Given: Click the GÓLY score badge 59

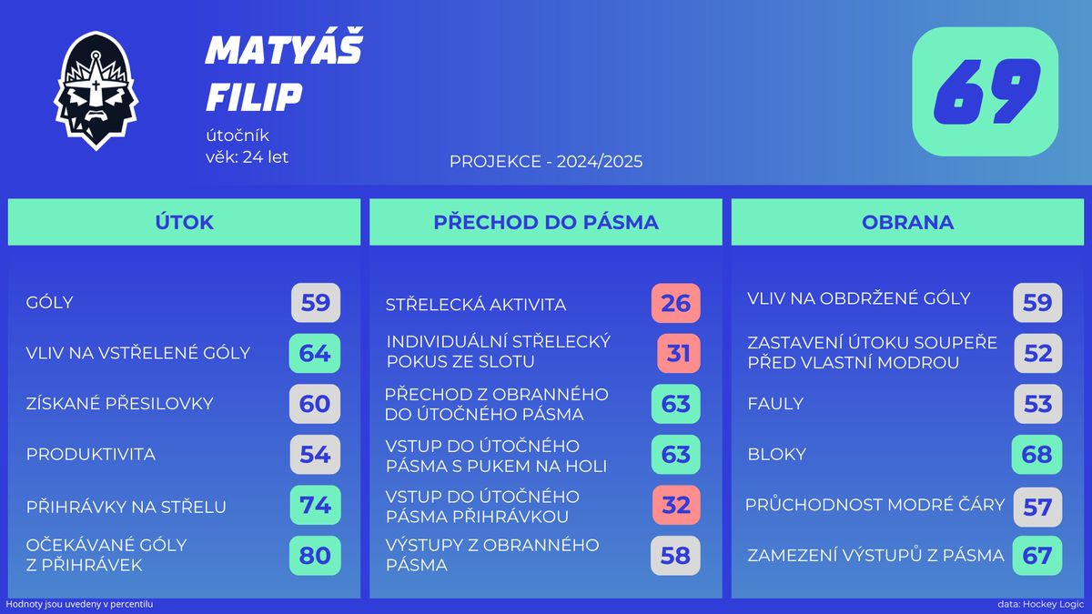Looking at the screenshot, I should (316, 303).
